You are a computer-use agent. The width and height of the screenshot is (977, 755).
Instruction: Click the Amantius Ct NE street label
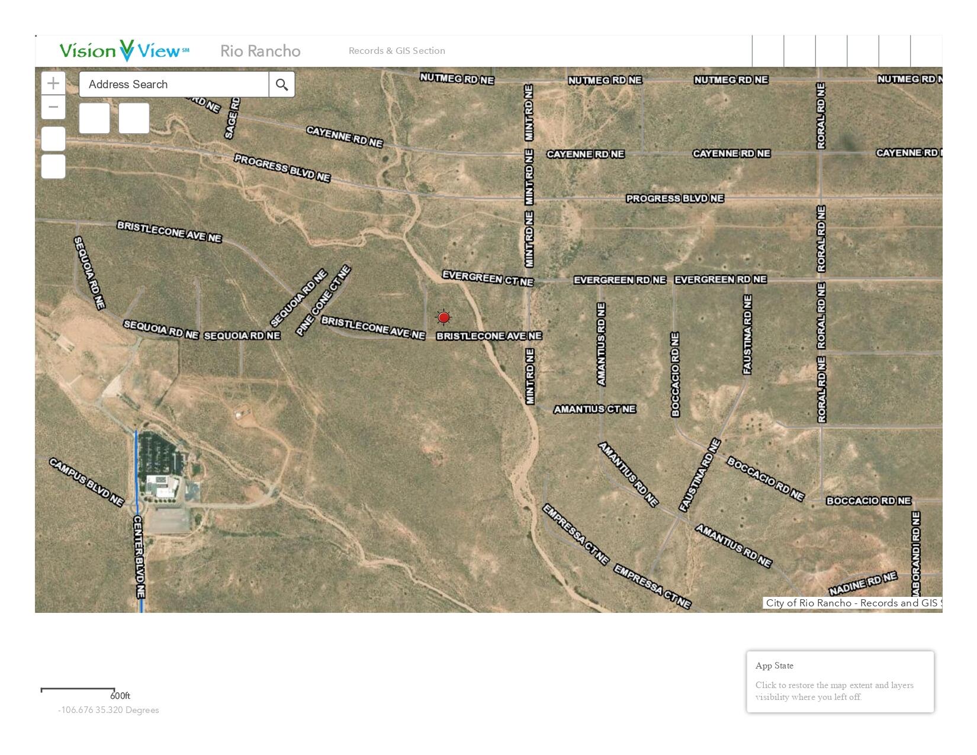594,409
